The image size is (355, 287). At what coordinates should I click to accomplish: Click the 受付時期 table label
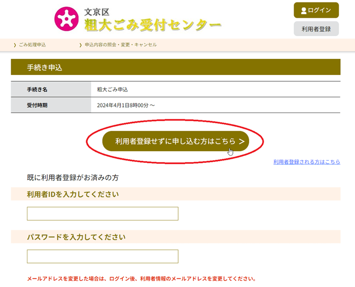(37, 105)
